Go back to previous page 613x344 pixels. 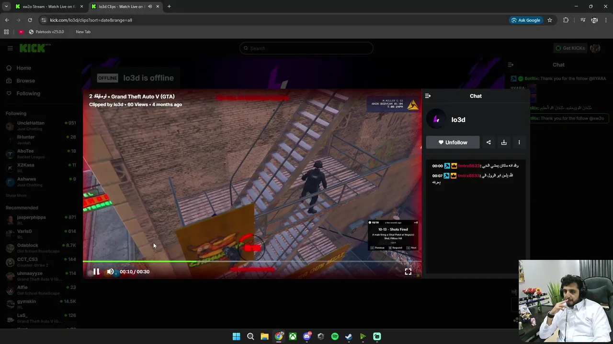point(7,20)
